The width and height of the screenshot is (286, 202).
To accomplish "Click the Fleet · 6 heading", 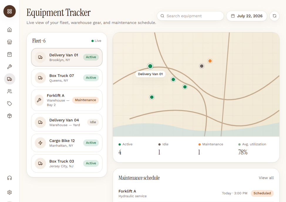I will point(39,41).
